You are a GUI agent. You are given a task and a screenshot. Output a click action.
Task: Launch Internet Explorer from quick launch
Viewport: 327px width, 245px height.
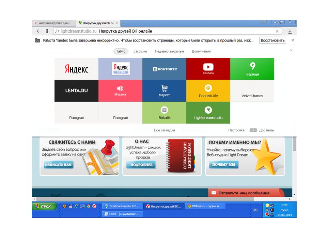[77, 206]
